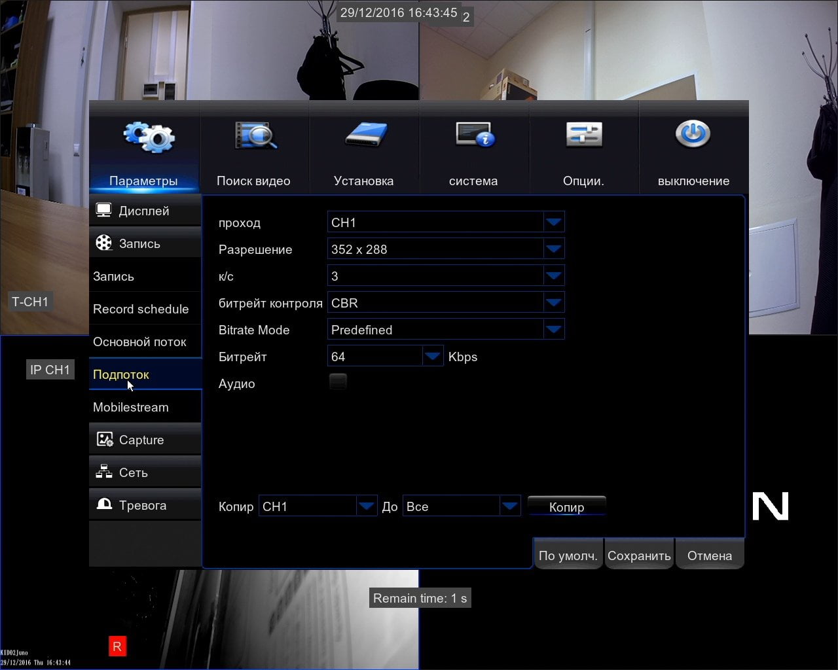Open Сеть network section
Viewport: 838px width, 670px height.
point(145,472)
